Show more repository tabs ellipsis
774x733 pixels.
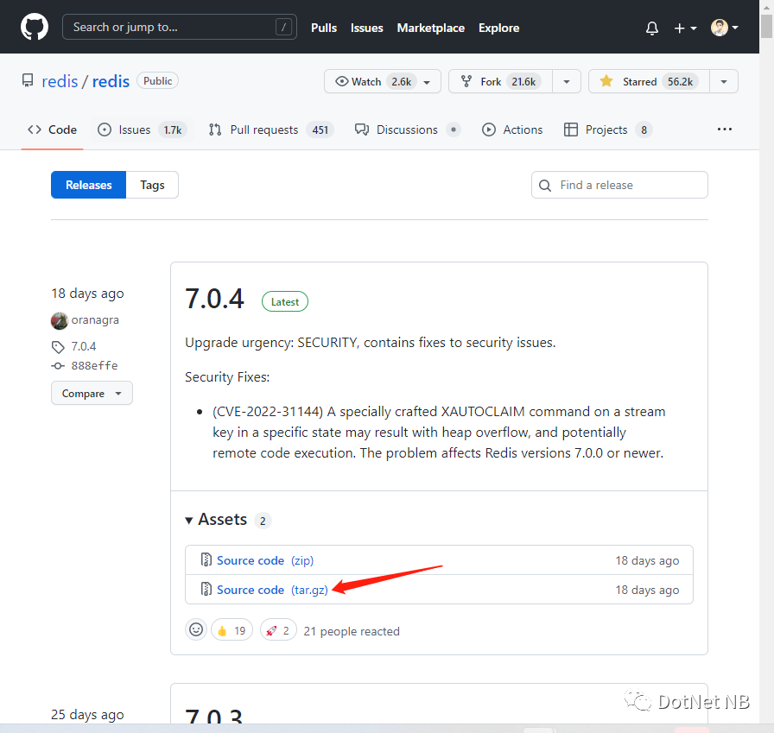pos(725,130)
